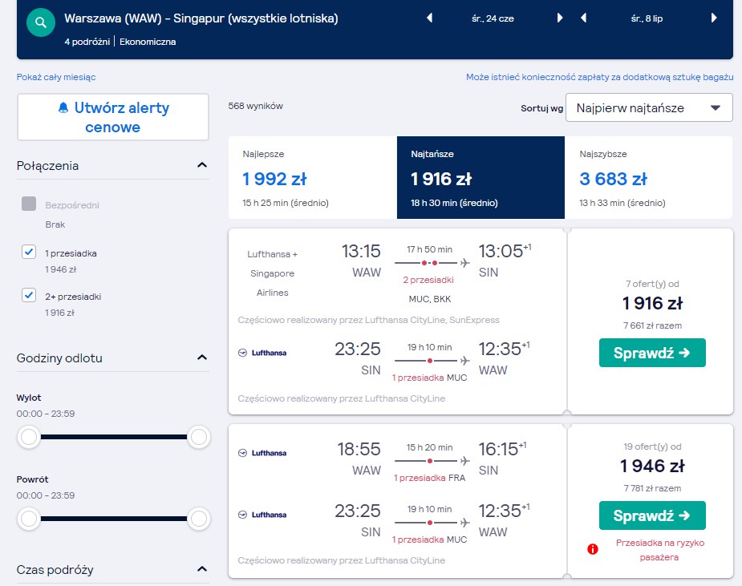Select the Najszybsze 3 683 zł tab
This screenshot has height=586, width=742.
[x=649, y=178]
